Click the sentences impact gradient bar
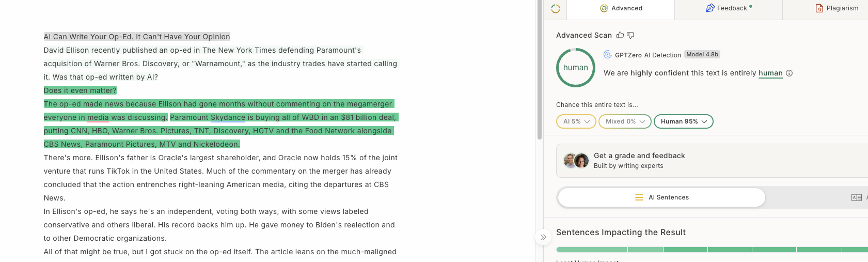Viewport: 868px width, 262px height. (712, 250)
